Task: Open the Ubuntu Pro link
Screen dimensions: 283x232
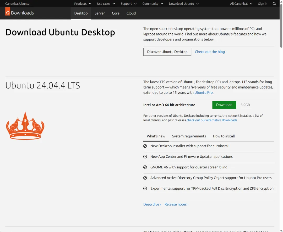Action: 203,92
